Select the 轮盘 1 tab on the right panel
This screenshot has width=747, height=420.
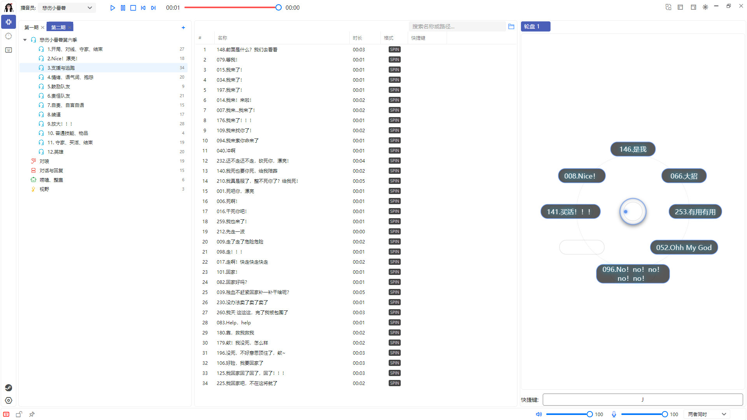point(535,26)
